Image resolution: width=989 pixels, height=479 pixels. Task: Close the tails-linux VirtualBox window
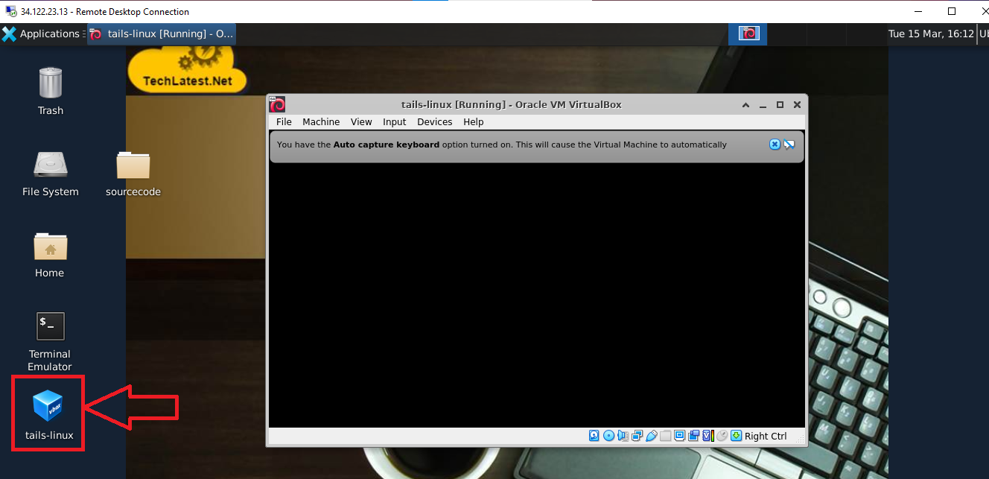[x=797, y=105]
